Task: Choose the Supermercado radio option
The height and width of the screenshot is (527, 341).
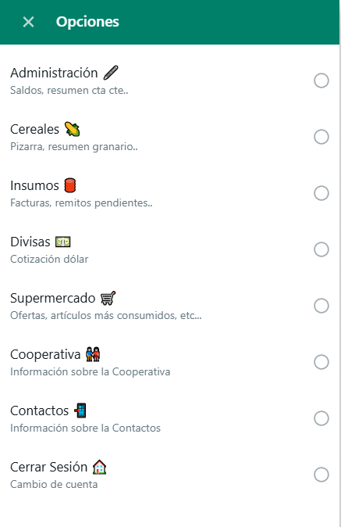Action: point(321,306)
